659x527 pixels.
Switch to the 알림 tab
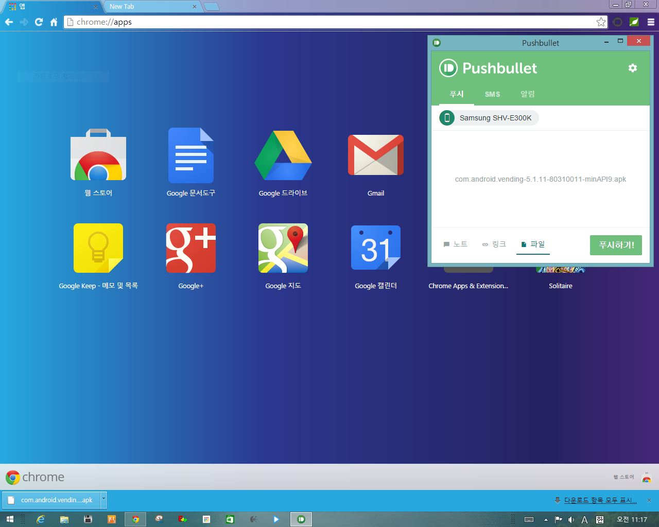tap(527, 94)
